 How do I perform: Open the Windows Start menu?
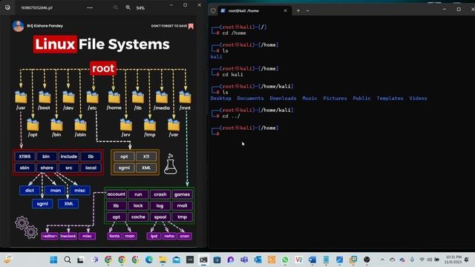point(53,260)
